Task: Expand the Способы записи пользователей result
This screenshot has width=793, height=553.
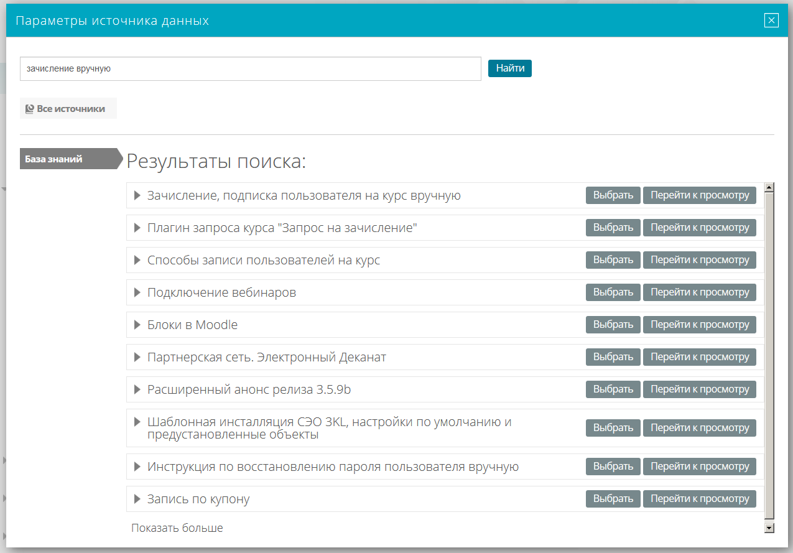Action: pyautogui.click(x=137, y=260)
